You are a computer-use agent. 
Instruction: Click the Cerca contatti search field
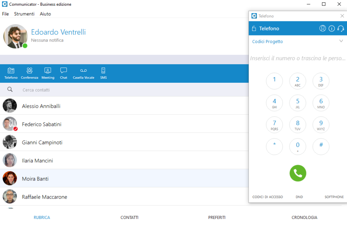102,90
